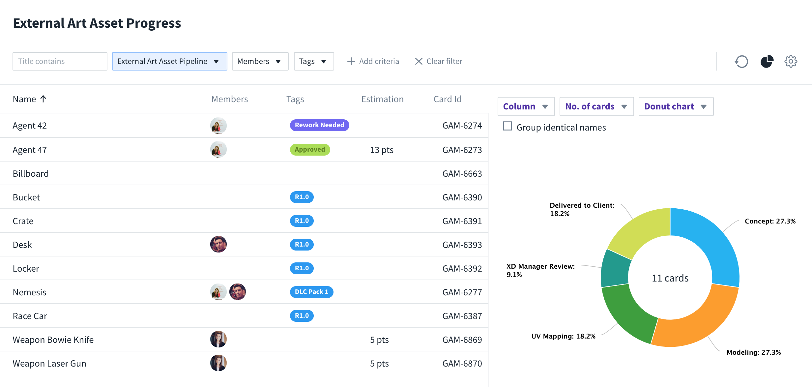The height and width of the screenshot is (387, 812).
Task: Open External Art Asset Pipeline dropdown
Action: point(169,61)
